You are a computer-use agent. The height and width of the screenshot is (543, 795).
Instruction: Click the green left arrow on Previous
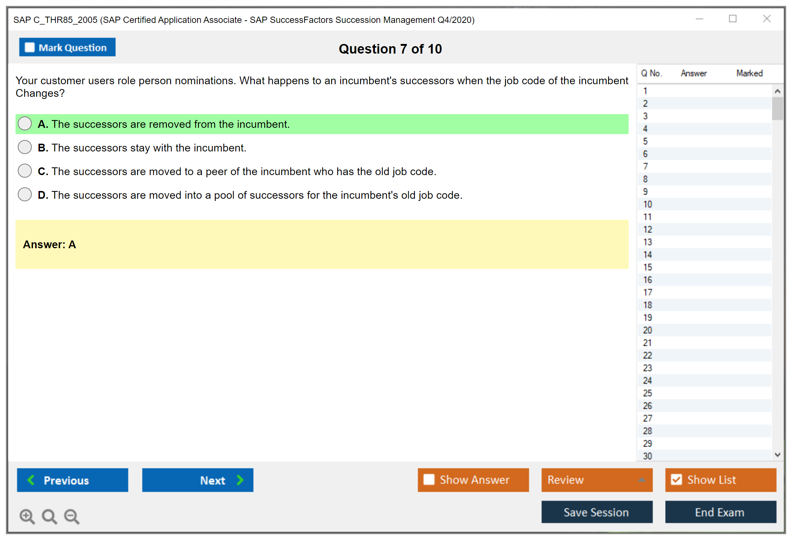pyautogui.click(x=31, y=480)
